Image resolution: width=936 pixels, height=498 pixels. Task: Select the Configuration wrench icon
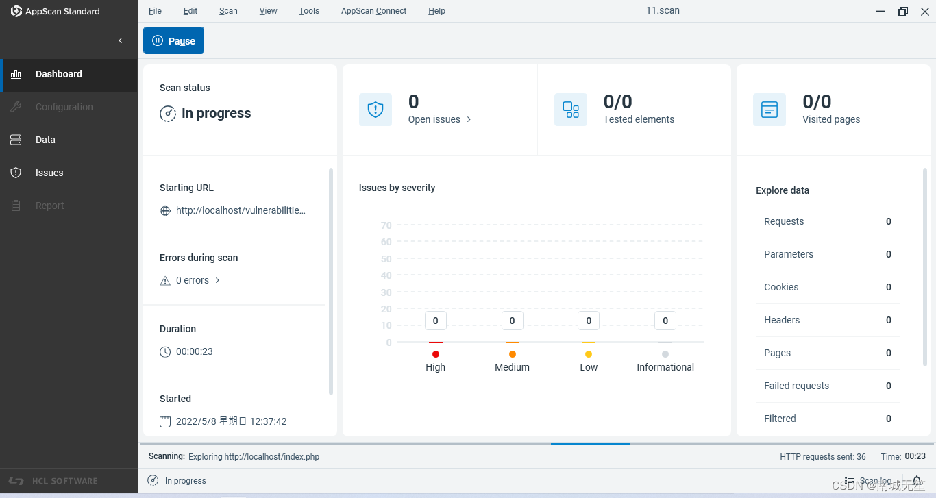[x=16, y=107]
